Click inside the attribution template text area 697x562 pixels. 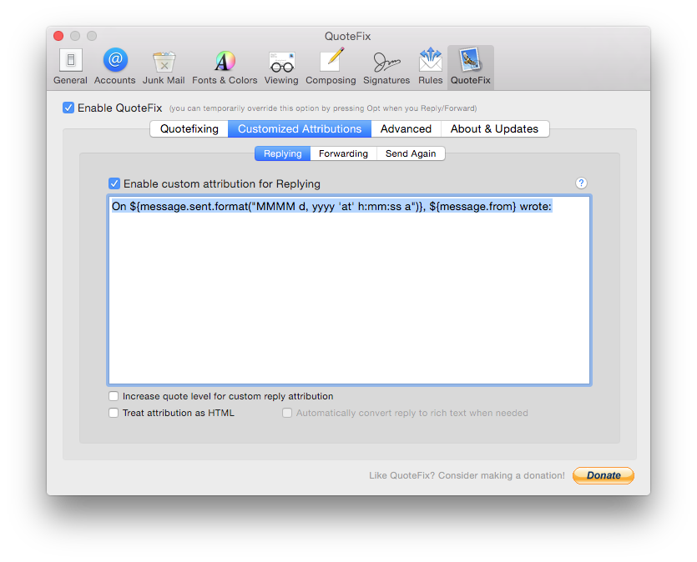point(350,290)
